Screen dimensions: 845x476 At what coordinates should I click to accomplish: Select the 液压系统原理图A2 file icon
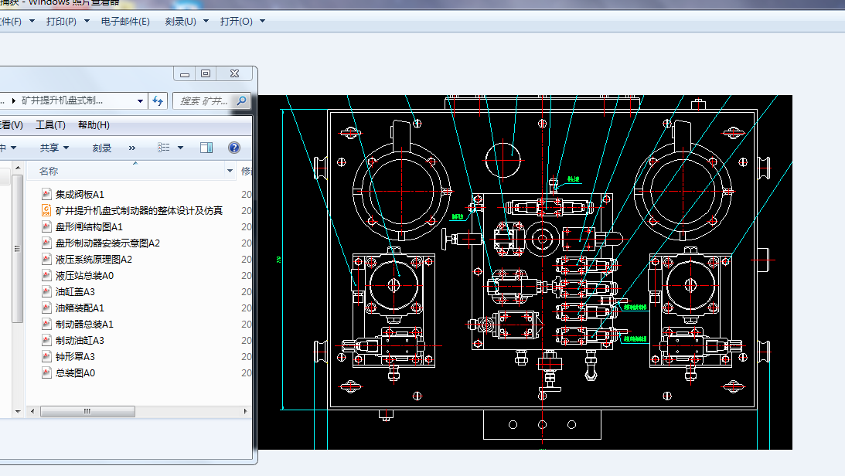click(x=46, y=259)
